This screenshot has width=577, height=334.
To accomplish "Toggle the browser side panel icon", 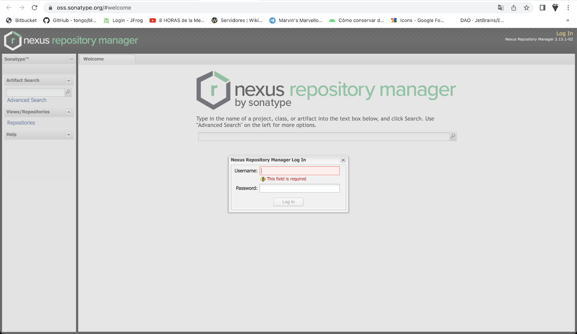I will pyautogui.click(x=542, y=8).
